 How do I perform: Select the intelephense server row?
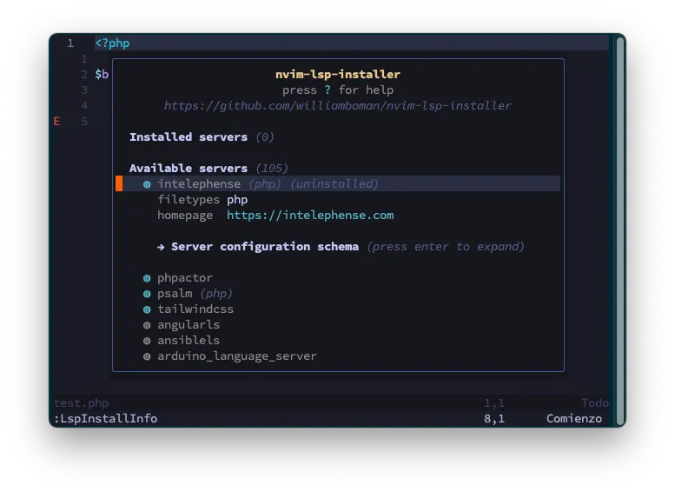pyautogui.click(x=338, y=183)
